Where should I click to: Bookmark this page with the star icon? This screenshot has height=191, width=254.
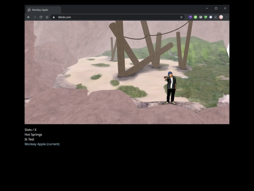[182, 17]
